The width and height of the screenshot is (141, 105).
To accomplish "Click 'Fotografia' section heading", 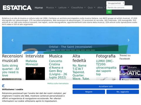I will [x=106, y=56].
